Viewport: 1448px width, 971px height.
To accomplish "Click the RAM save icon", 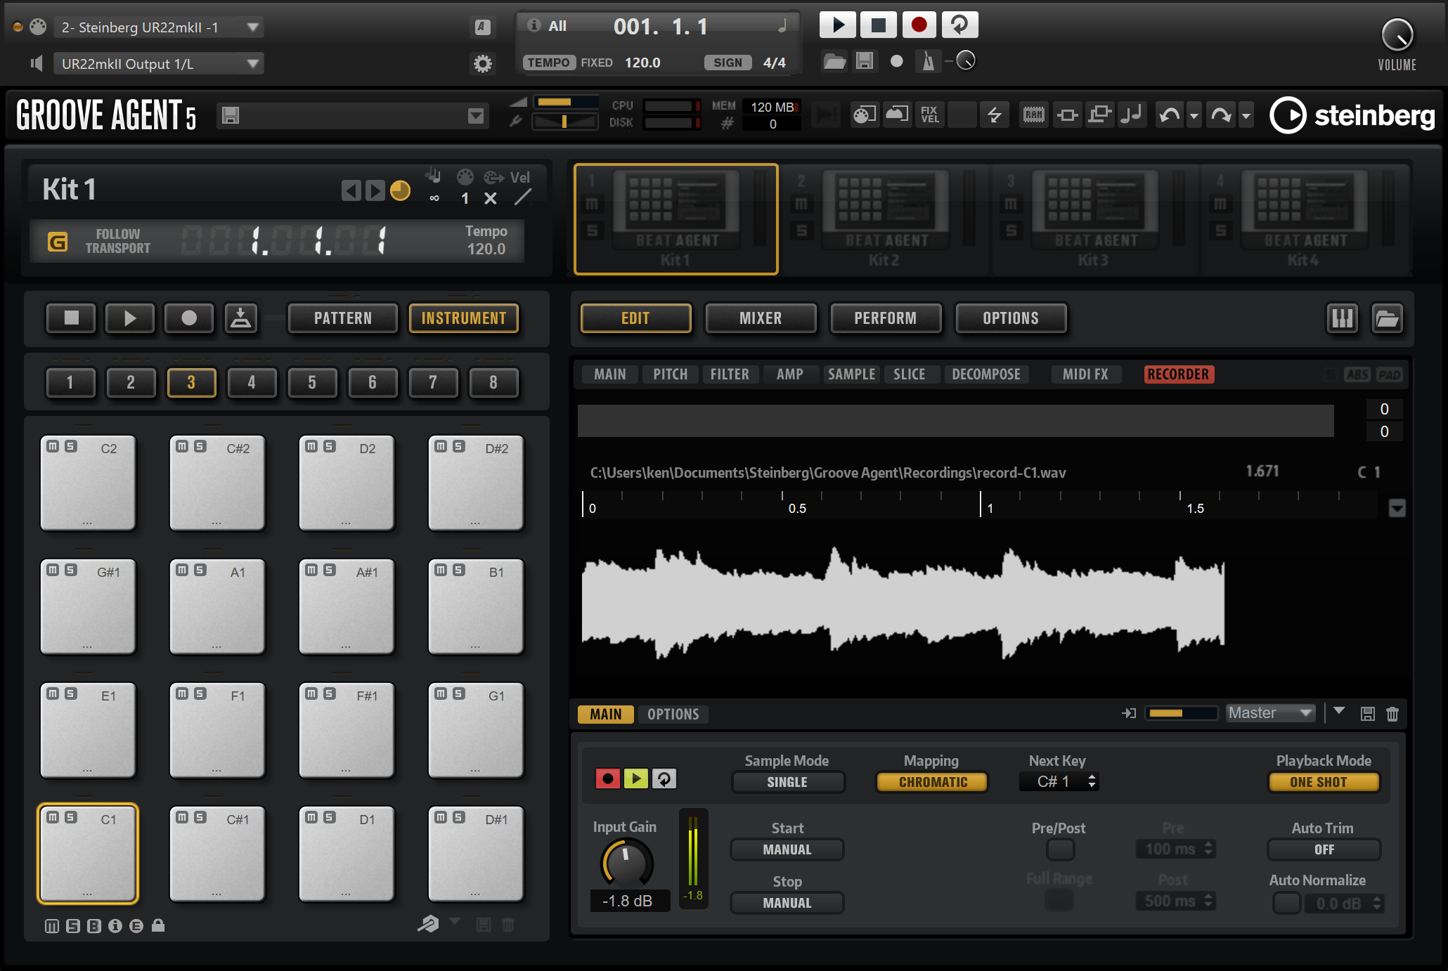I will click(x=1033, y=115).
